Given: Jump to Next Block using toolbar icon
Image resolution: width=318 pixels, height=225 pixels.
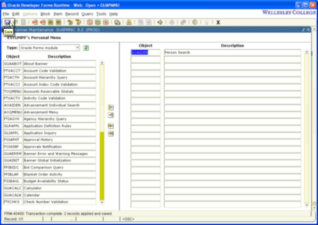Looking at the screenshot, I should point(78,22).
